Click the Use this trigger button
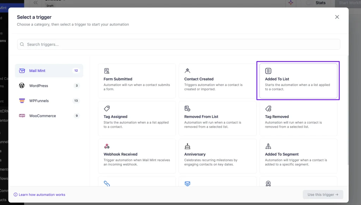This screenshot has width=361, height=205. [x=323, y=194]
